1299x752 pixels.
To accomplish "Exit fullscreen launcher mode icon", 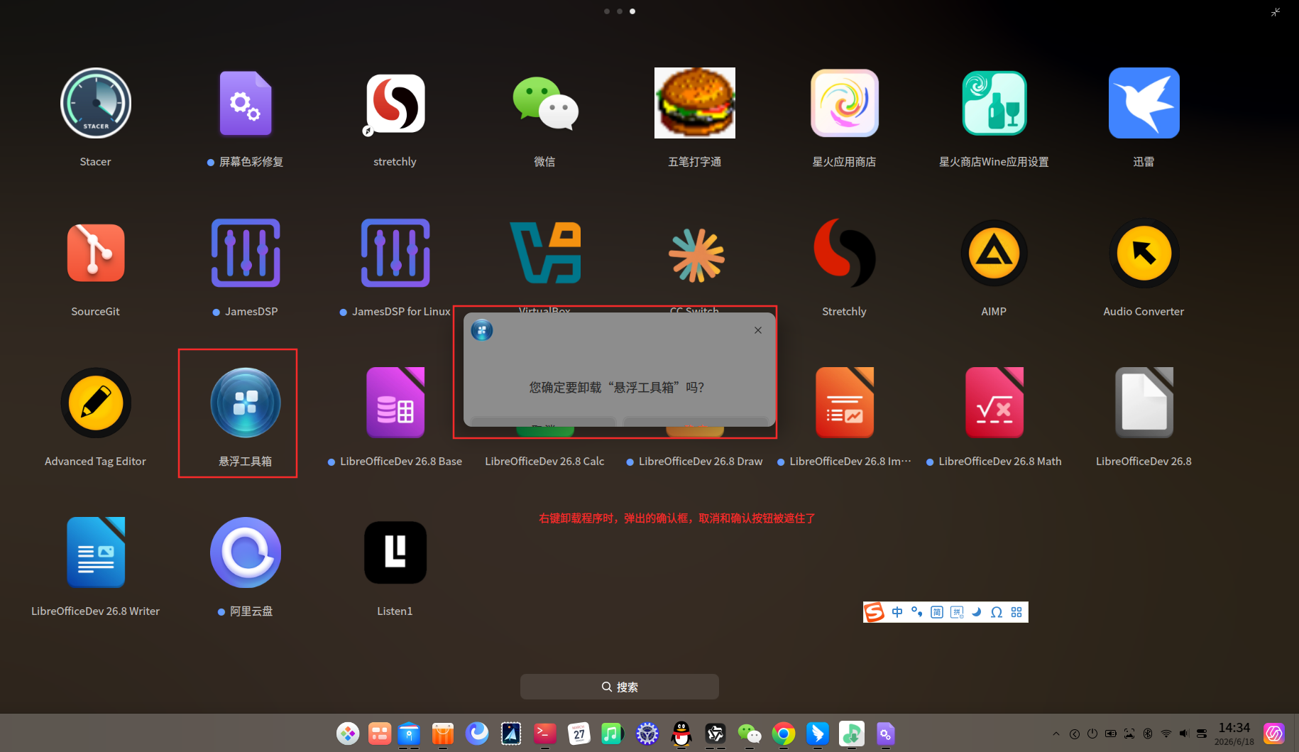I will (x=1276, y=12).
